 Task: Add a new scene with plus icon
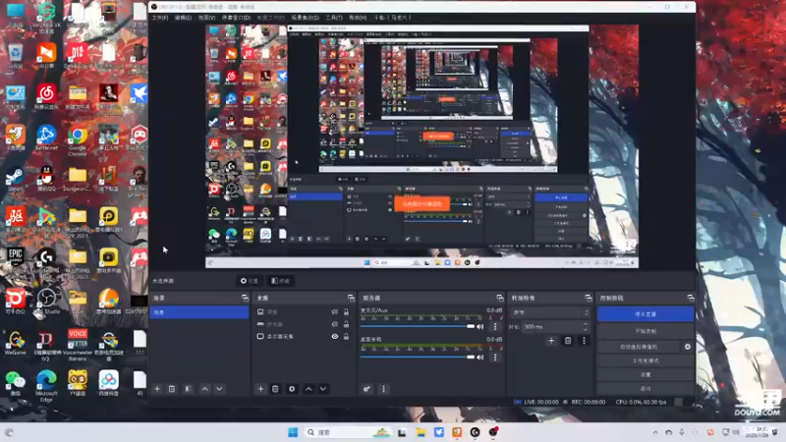tap(157, 389)
